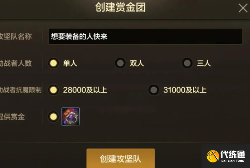Click the 单人 option text
This screenshot has height=168, width=250.
[70, 63]
